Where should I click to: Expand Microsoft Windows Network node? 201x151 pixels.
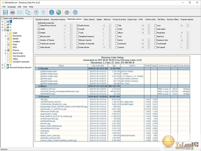[x=2, y=68]
